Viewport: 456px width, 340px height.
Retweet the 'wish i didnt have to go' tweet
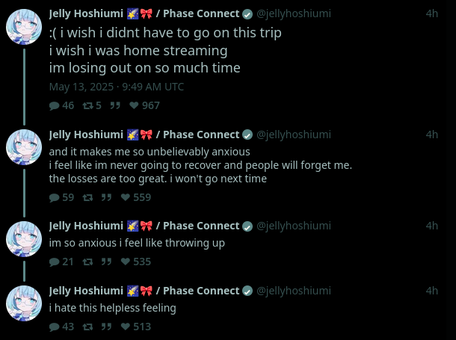pyautogui.click(x=87, y=105)
